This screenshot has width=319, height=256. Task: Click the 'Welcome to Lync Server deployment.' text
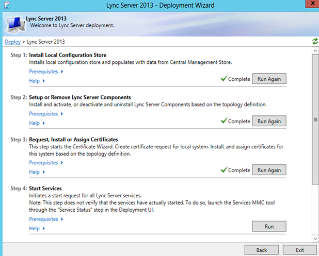coord(72,25)
